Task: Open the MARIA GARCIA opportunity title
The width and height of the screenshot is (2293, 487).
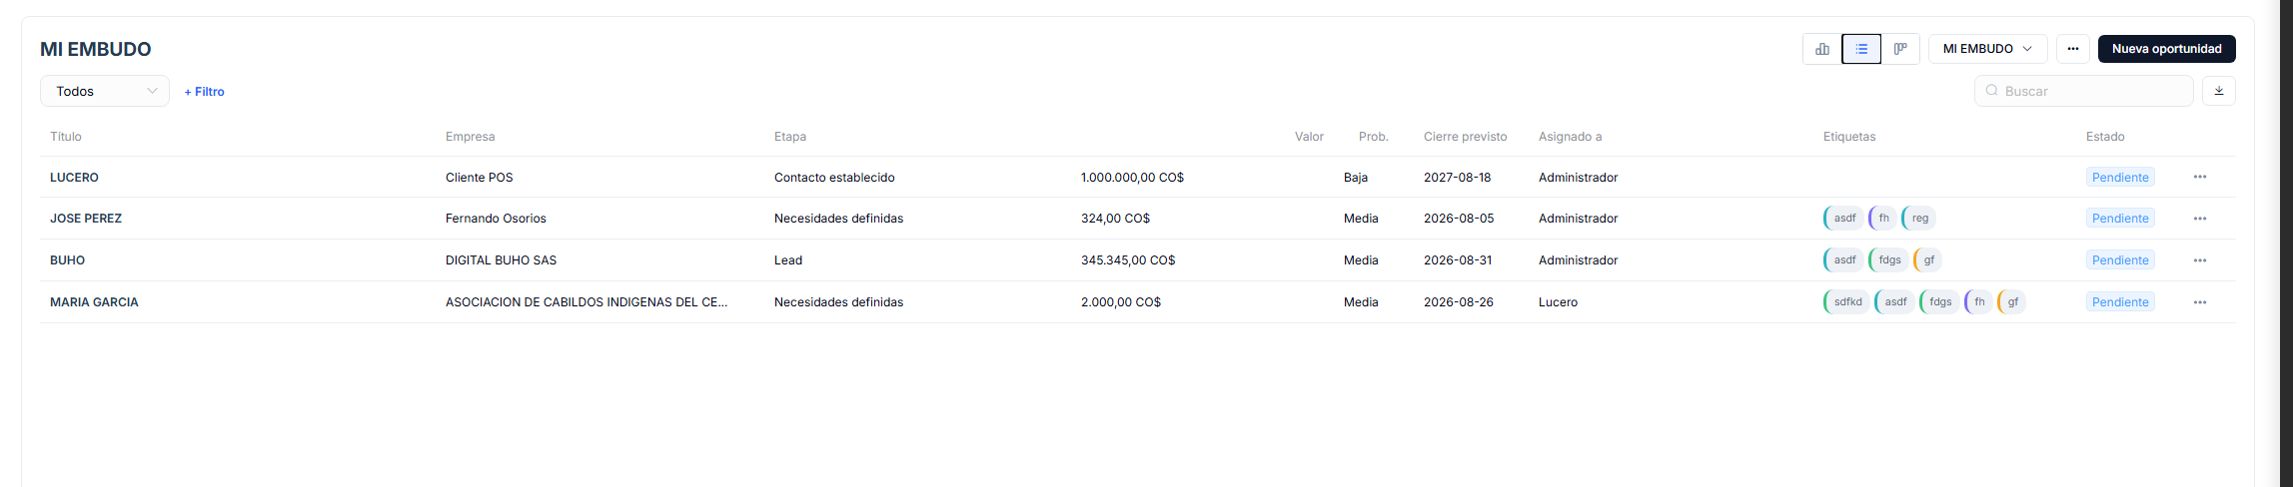Action: (x=94, y=302)
